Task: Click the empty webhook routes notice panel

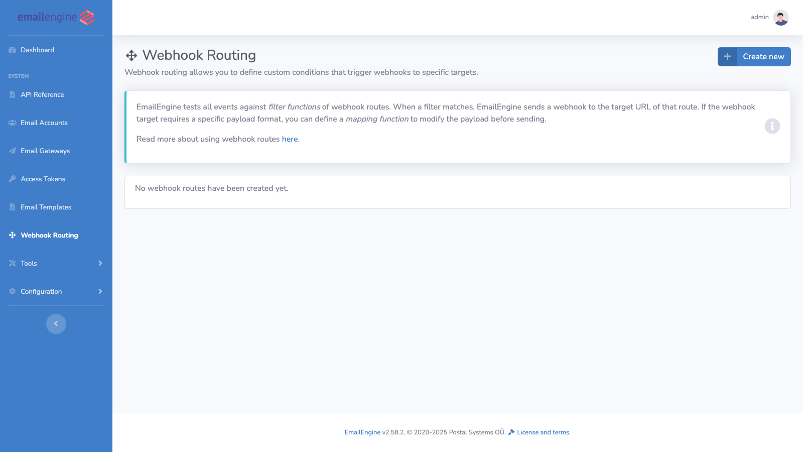Action: coord(457,192)
